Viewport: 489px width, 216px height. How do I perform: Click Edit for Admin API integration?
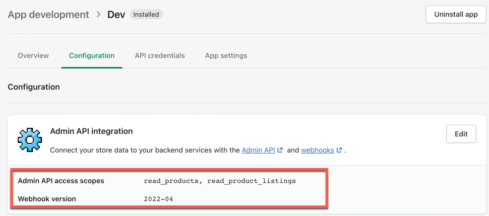(461, 134)
